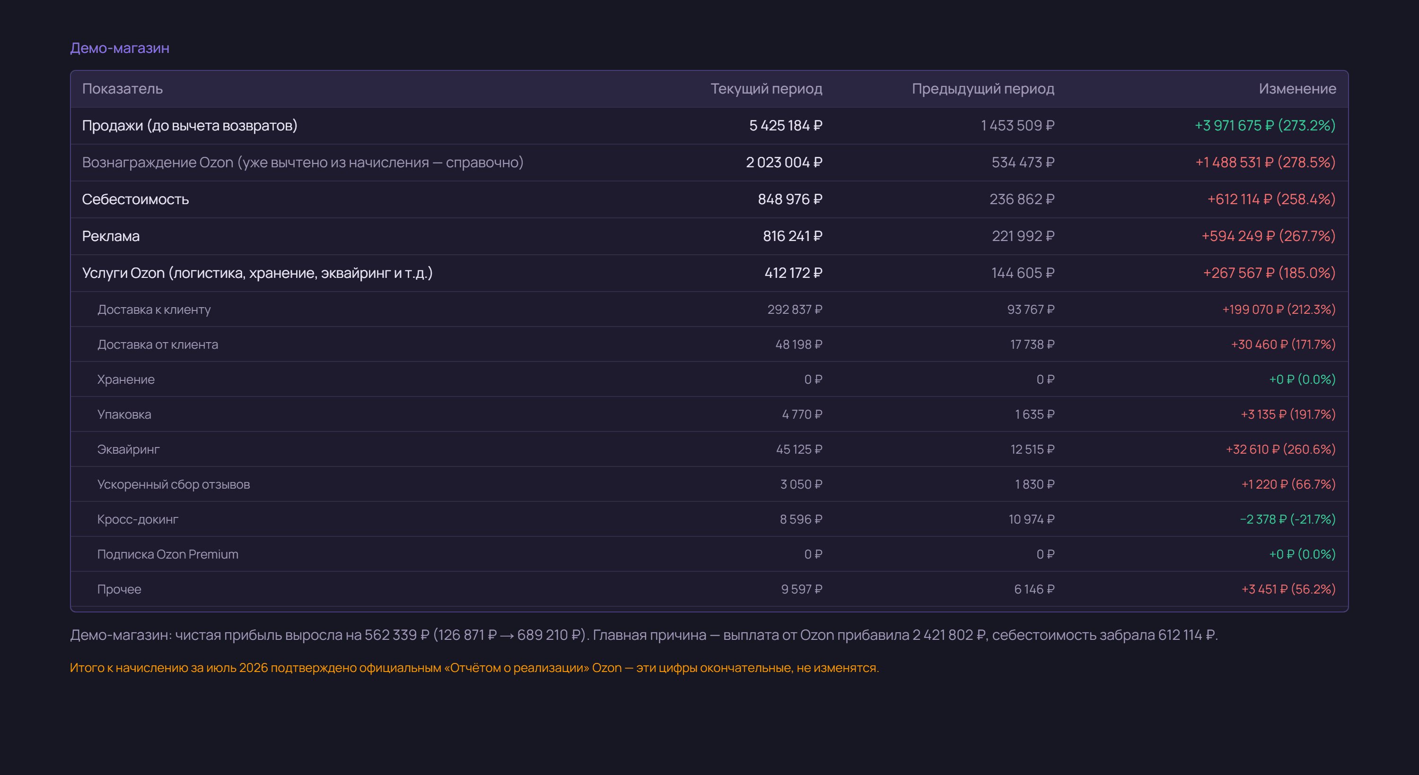The height and width of the screenshot is (775, 1419).
Task: Click the Прочее row label
Action: 119,589
